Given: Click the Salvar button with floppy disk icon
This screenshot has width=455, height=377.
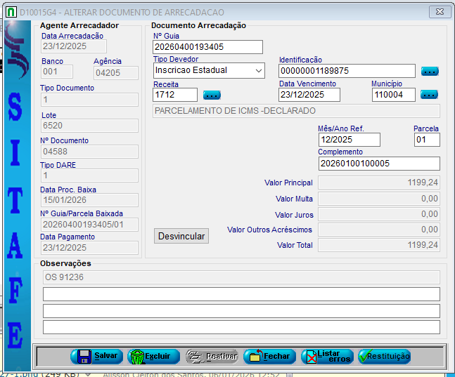Looking at the screenshot, I should (x=97, y=356).
